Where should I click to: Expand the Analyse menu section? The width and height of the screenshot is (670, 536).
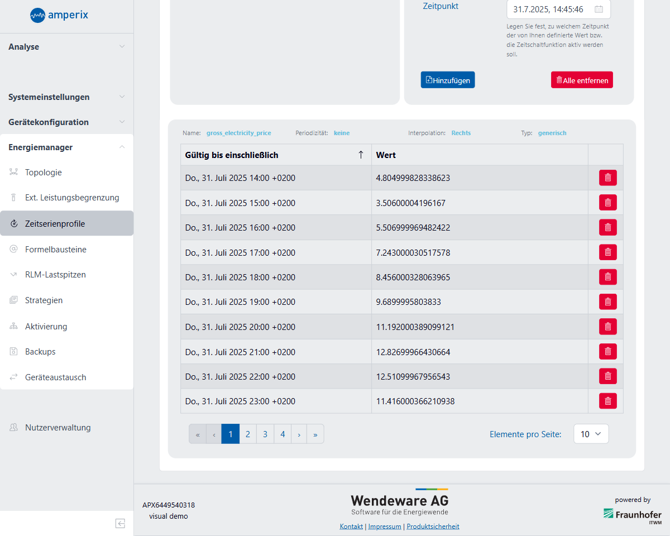pos(66,47)
